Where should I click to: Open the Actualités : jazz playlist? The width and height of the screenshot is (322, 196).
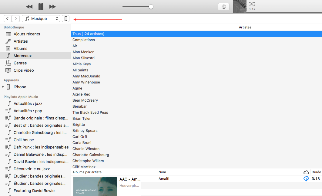[35, 104]
